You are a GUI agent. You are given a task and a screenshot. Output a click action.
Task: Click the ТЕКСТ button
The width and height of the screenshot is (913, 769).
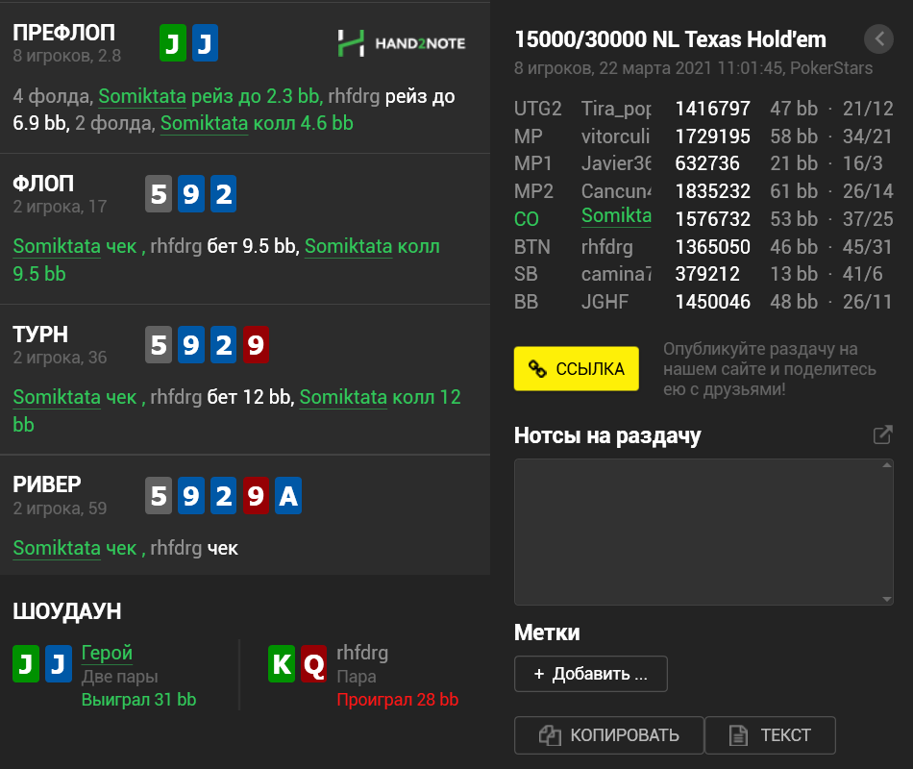tap(770, 735)
